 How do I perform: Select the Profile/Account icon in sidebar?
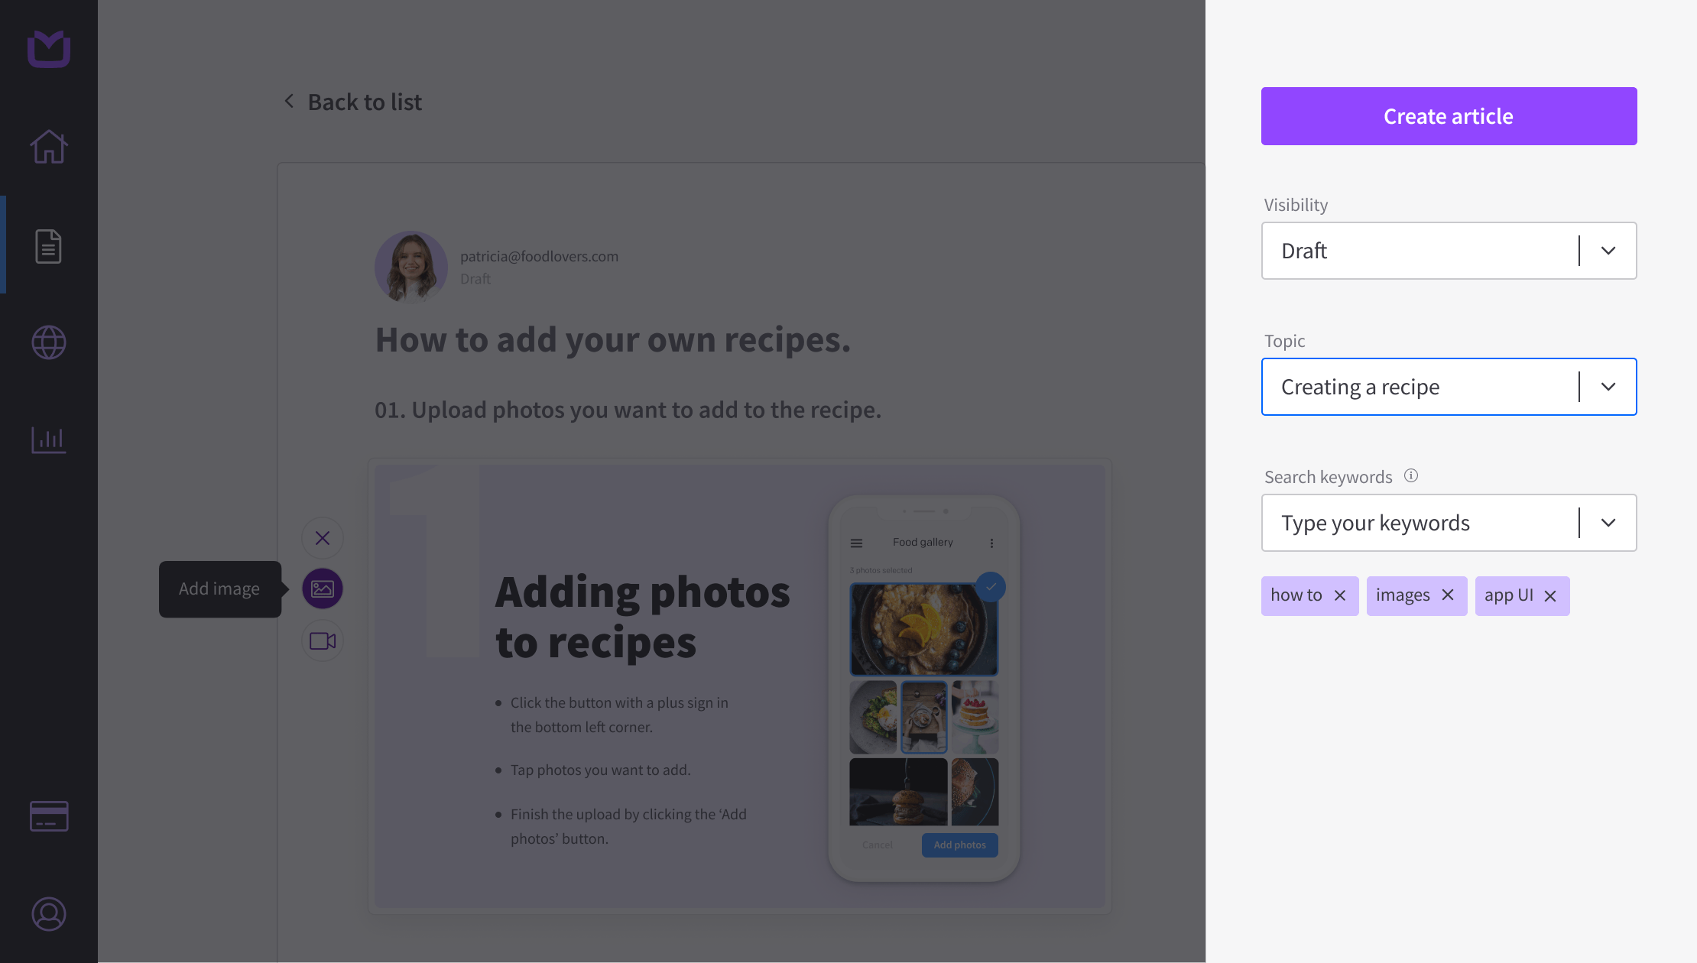coord(48,914)
